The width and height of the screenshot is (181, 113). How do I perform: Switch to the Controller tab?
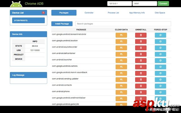(89, 13)
